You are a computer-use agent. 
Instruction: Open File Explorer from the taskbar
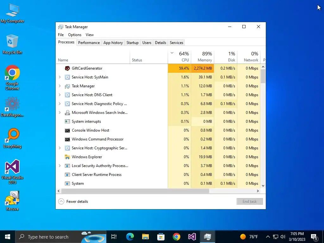[146, 237]
